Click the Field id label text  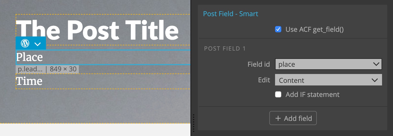point(259,64)
